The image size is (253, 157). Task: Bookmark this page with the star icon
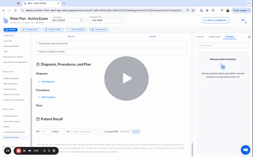193,10
